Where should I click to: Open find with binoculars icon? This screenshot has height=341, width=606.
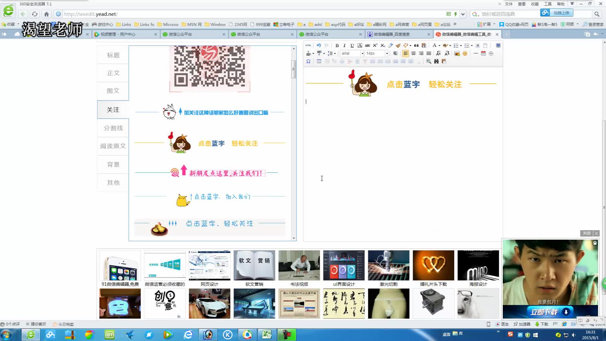(x=436, y=61)
